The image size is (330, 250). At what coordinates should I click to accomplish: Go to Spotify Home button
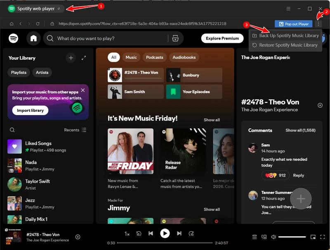tap(33, 38)
